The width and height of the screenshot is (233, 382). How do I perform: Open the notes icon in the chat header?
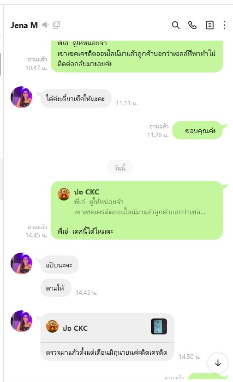[x=209, y=25]
